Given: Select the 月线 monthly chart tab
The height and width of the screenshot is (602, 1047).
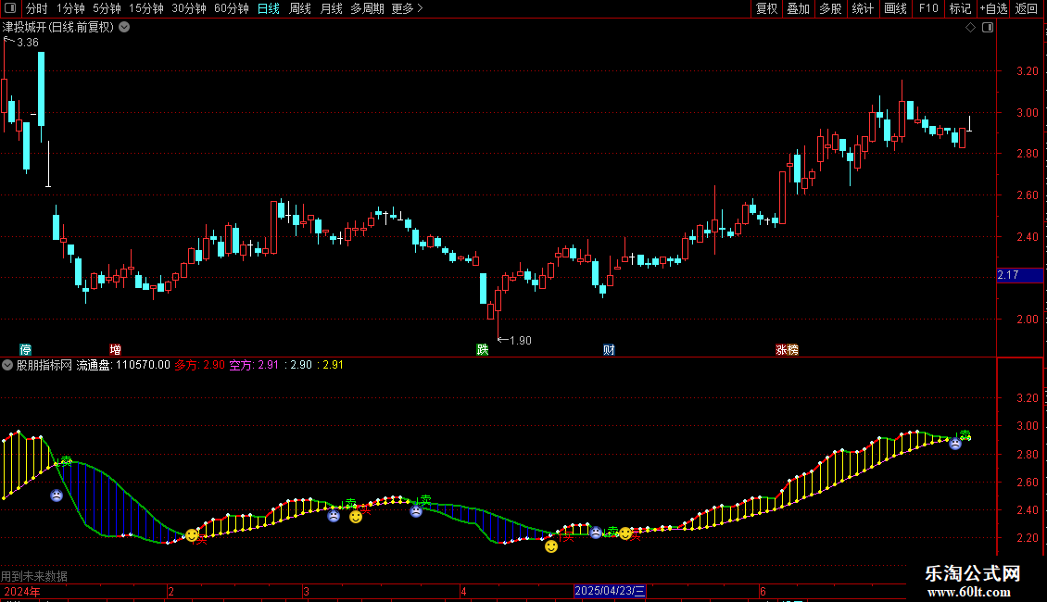Looking at the screenshot, I should point(331,8).
